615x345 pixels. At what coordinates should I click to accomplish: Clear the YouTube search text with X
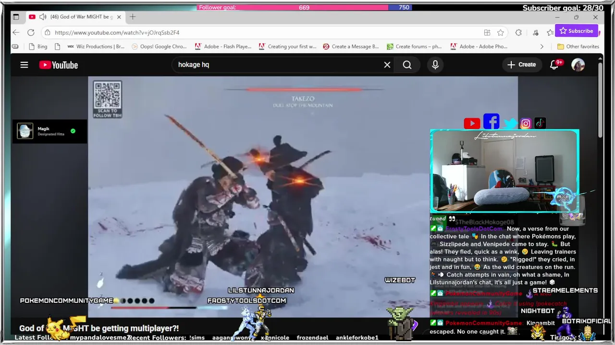[x=387, y=65]
